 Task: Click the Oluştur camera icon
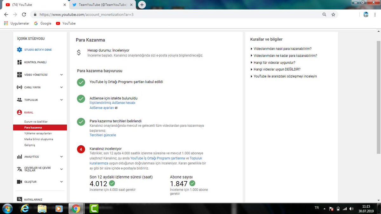click(19, 182)
